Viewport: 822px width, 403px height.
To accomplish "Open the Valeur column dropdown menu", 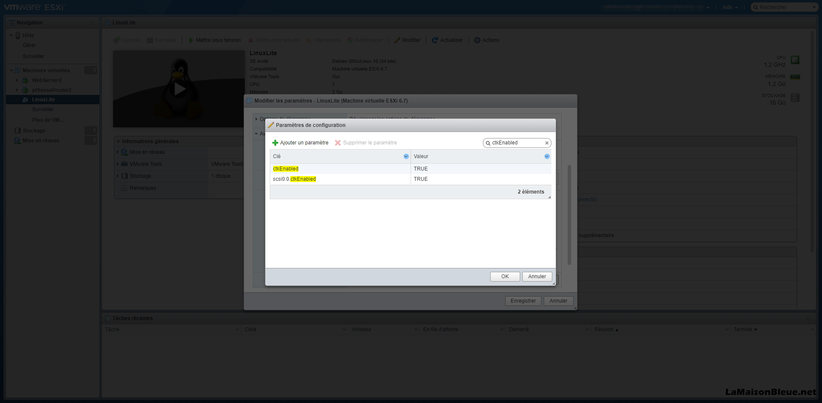I will click(547, 156).
